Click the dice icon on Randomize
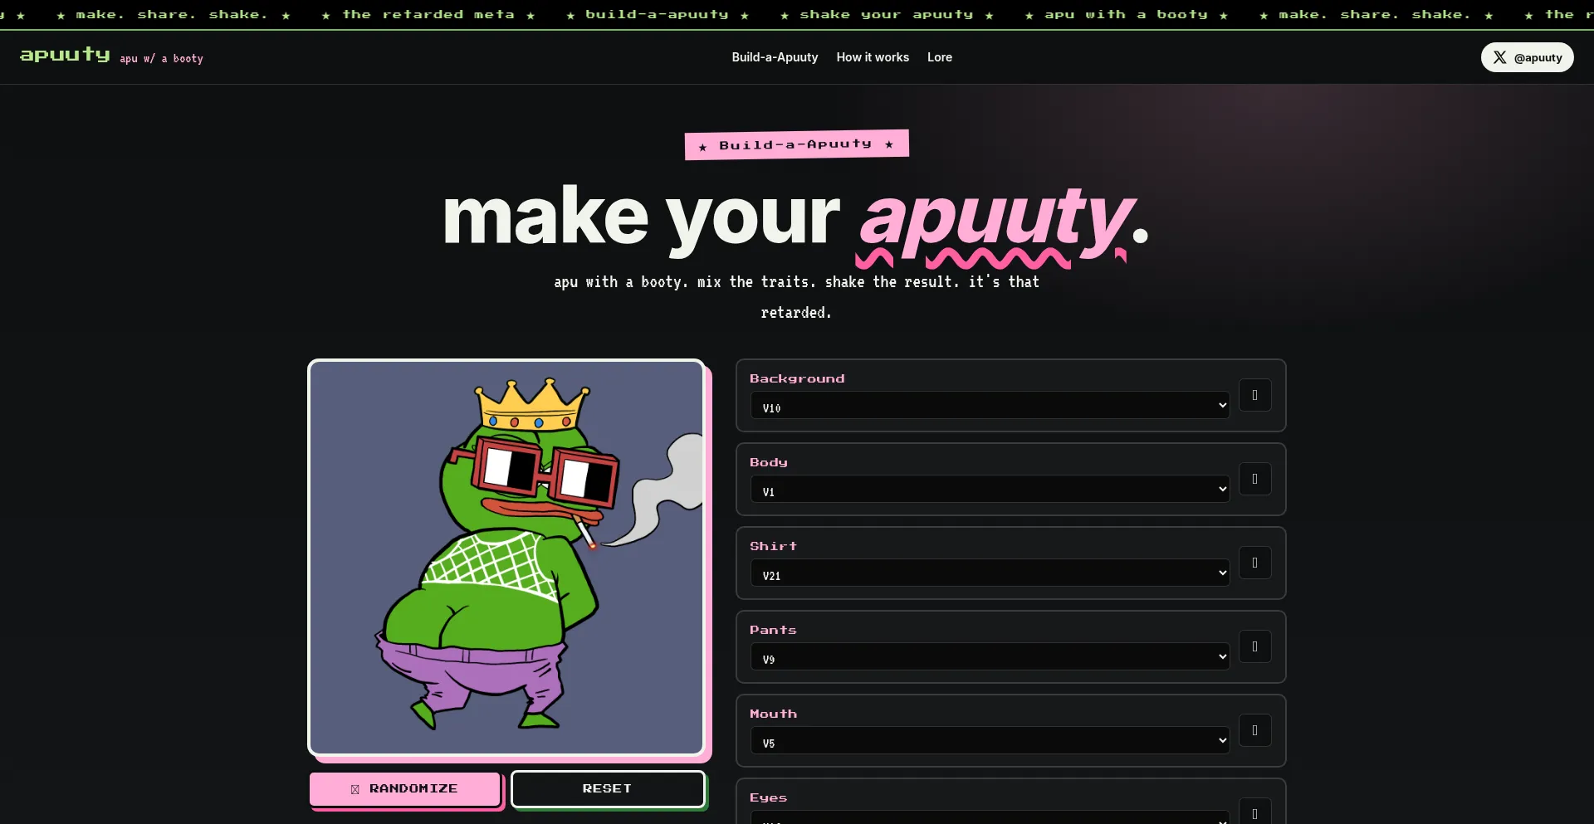1594x824 pixels. (355, 789)
